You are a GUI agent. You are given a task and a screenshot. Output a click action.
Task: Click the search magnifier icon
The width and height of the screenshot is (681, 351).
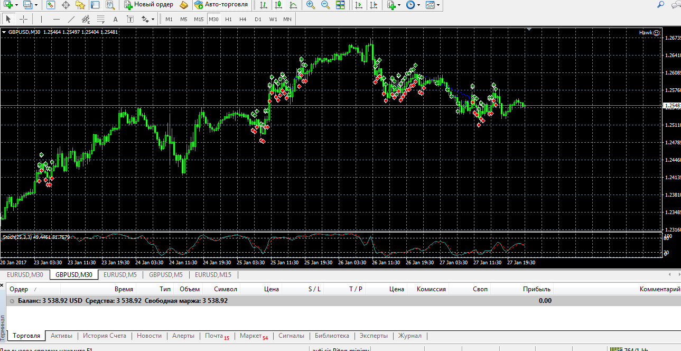tap(661, 5)
